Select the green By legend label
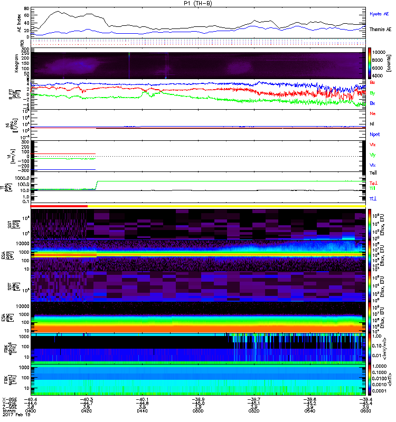The height and width of the screenshot is (422, 396). click(372, 93)
